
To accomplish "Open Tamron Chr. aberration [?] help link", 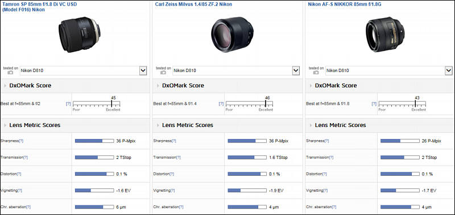I will (x=28, y=207).
